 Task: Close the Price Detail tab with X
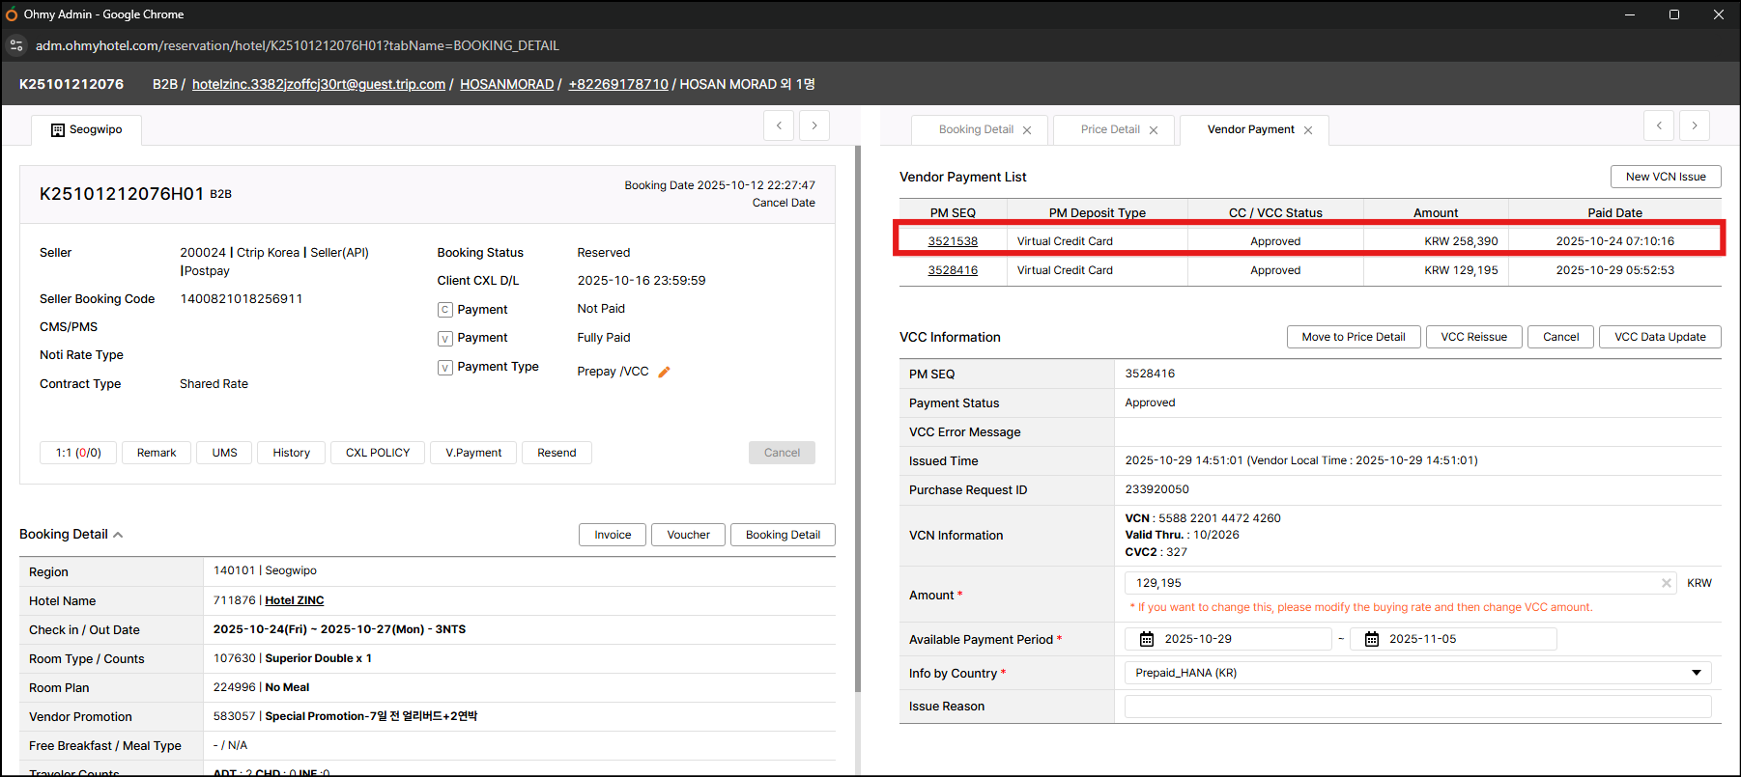click(x=1154, y=130)
